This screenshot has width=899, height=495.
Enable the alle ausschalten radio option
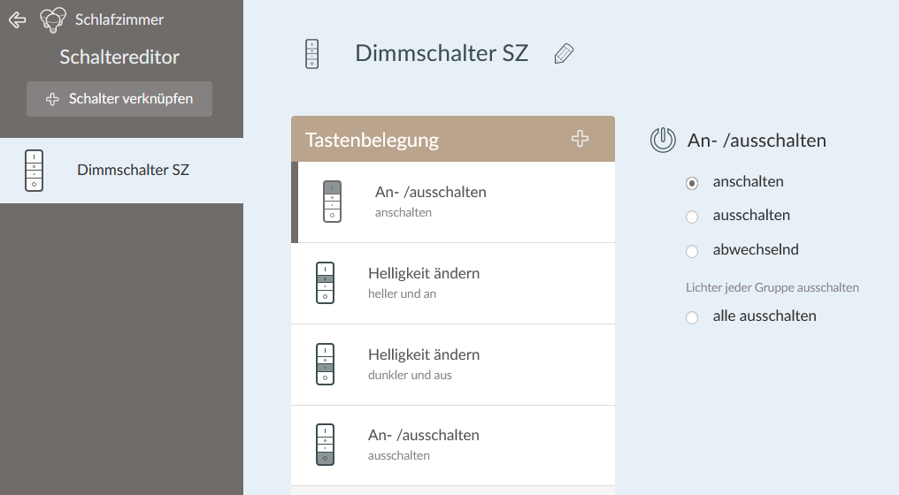[x=692, y=317]
